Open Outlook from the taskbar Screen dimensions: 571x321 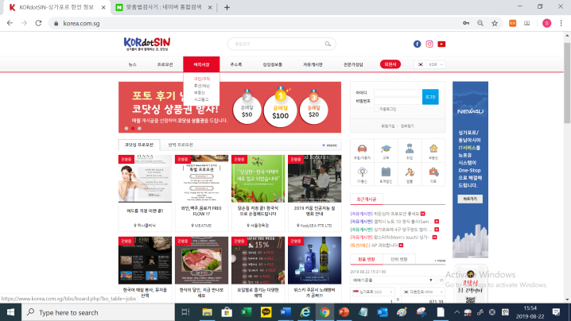tap(383, 312)
